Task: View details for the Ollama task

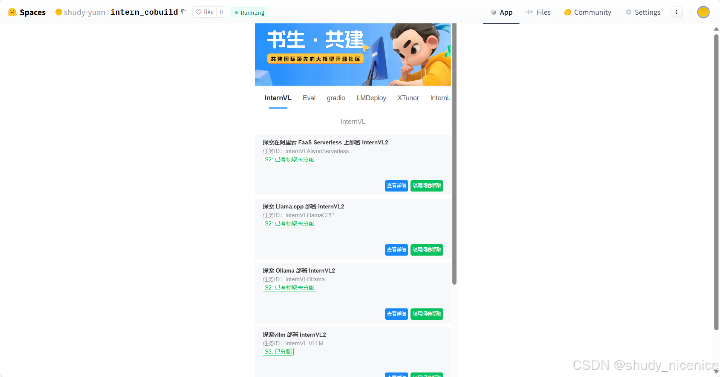Action: tap(397, 314)
